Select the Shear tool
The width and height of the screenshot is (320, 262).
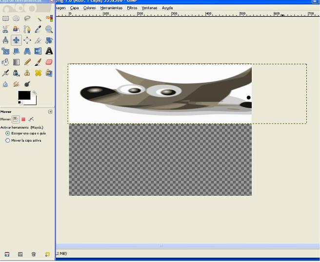tap(16, 51)
